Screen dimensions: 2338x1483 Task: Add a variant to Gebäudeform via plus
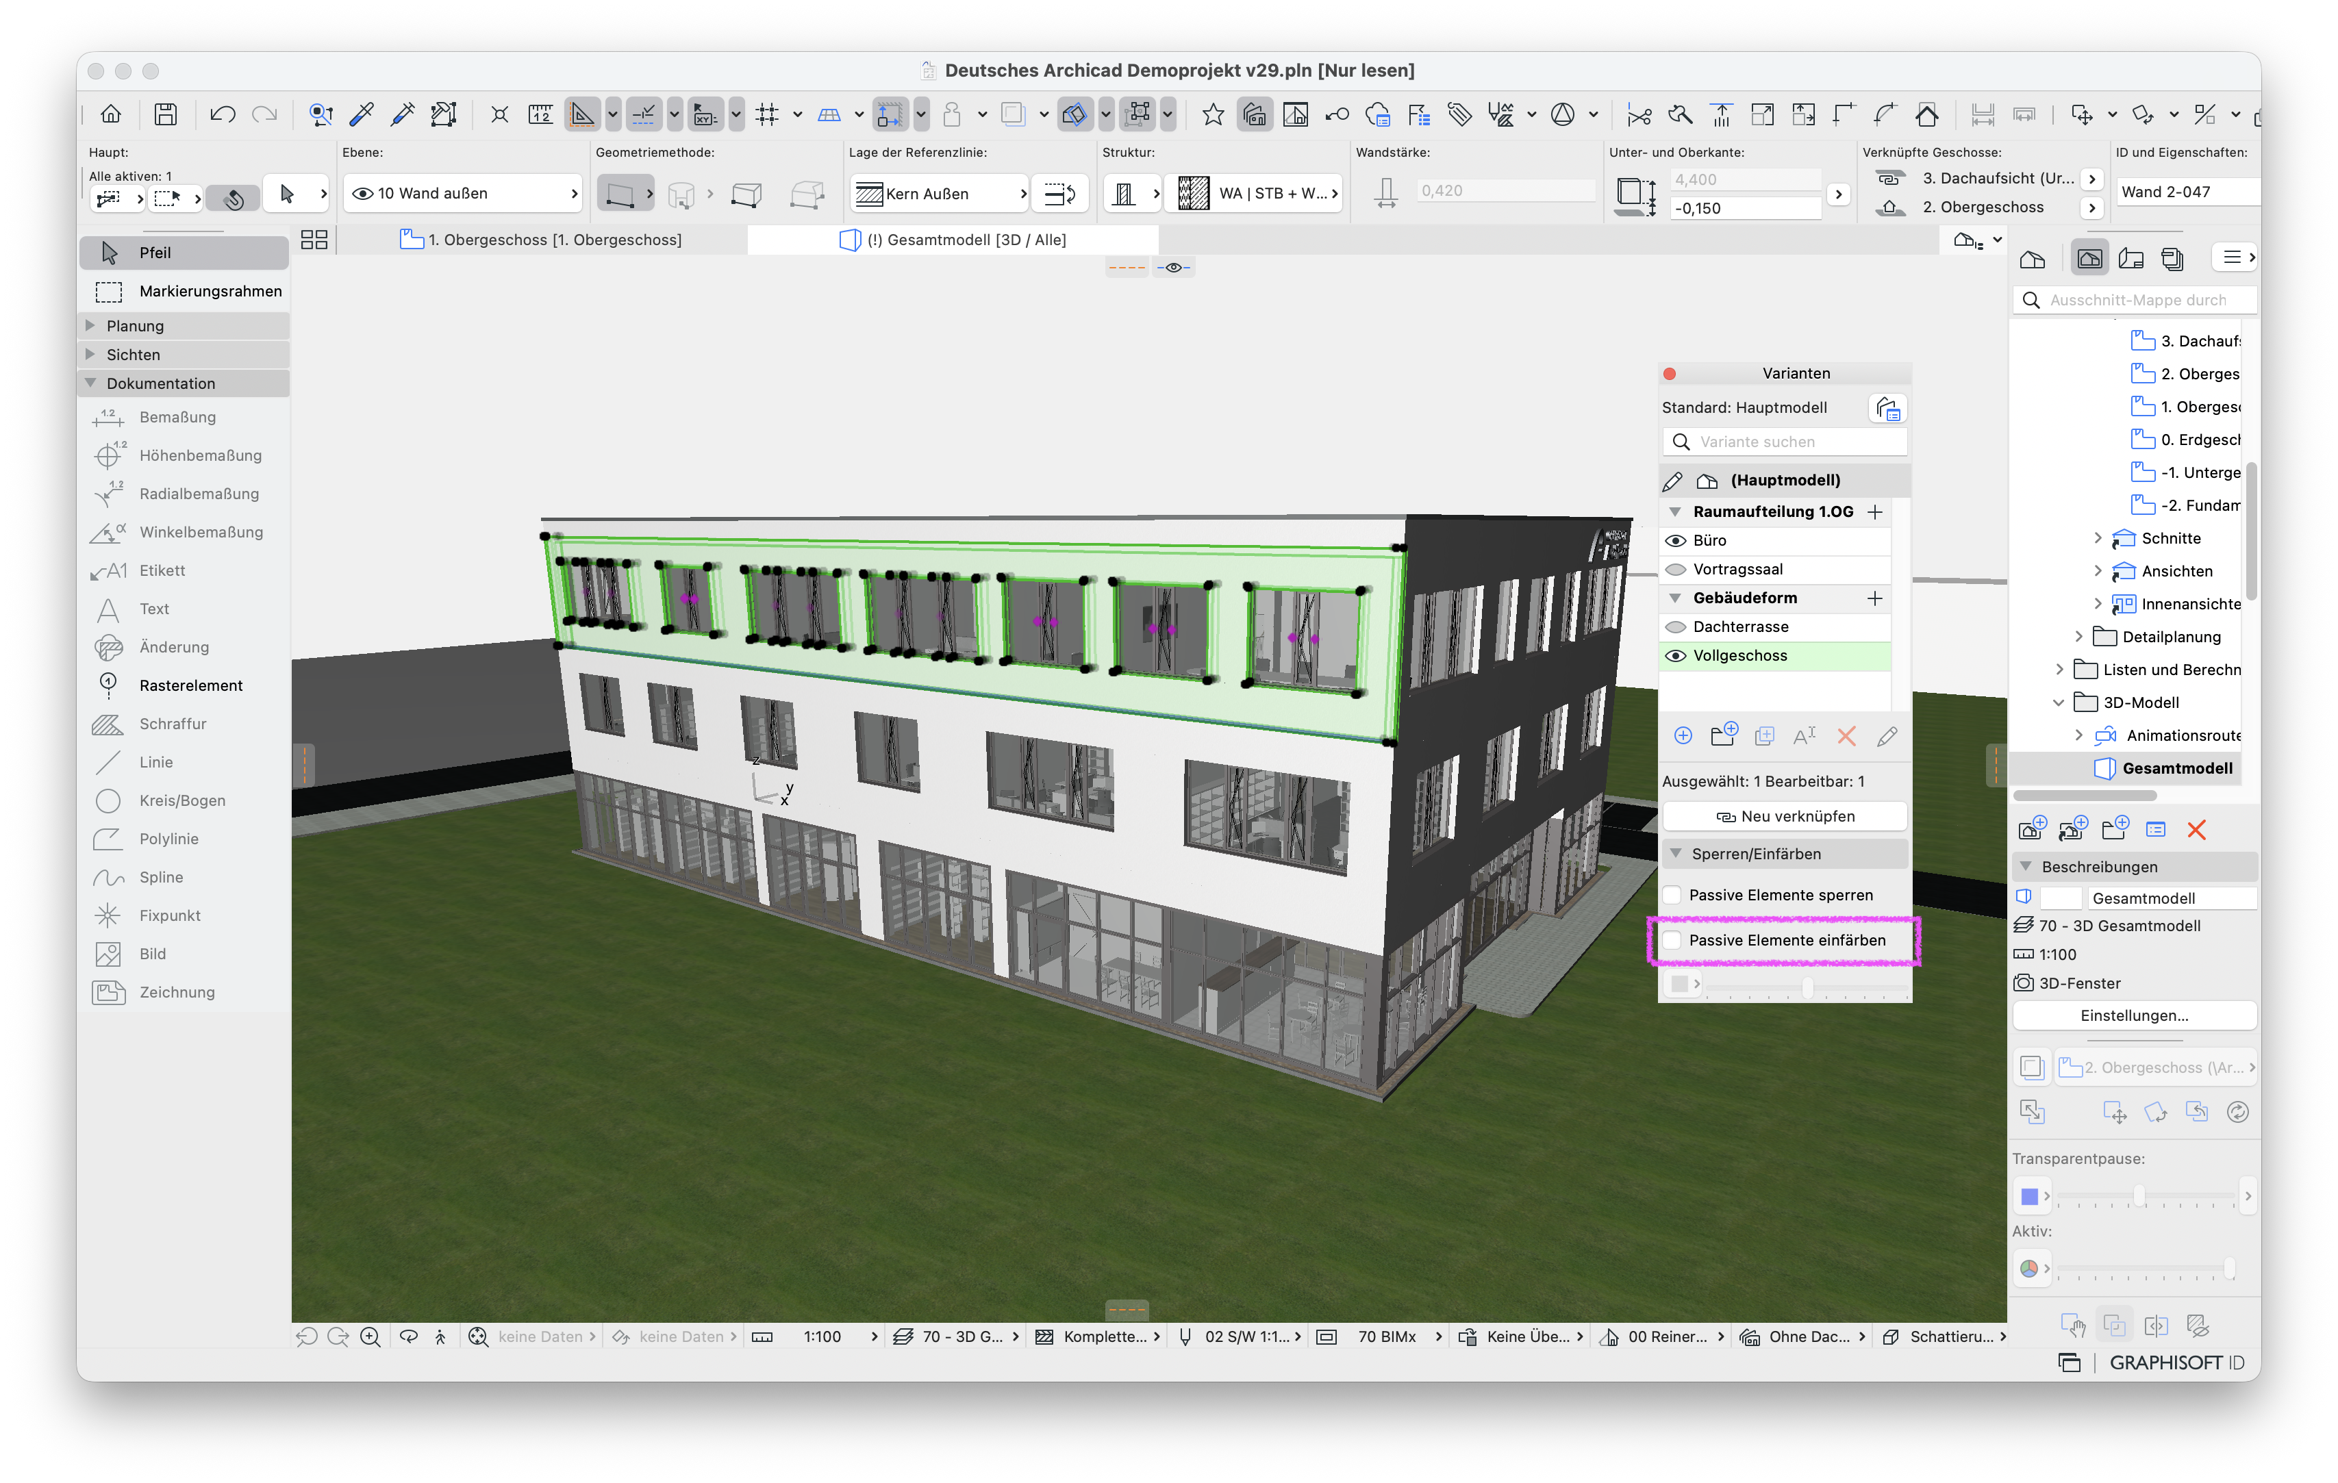(x=1875, y=598)
